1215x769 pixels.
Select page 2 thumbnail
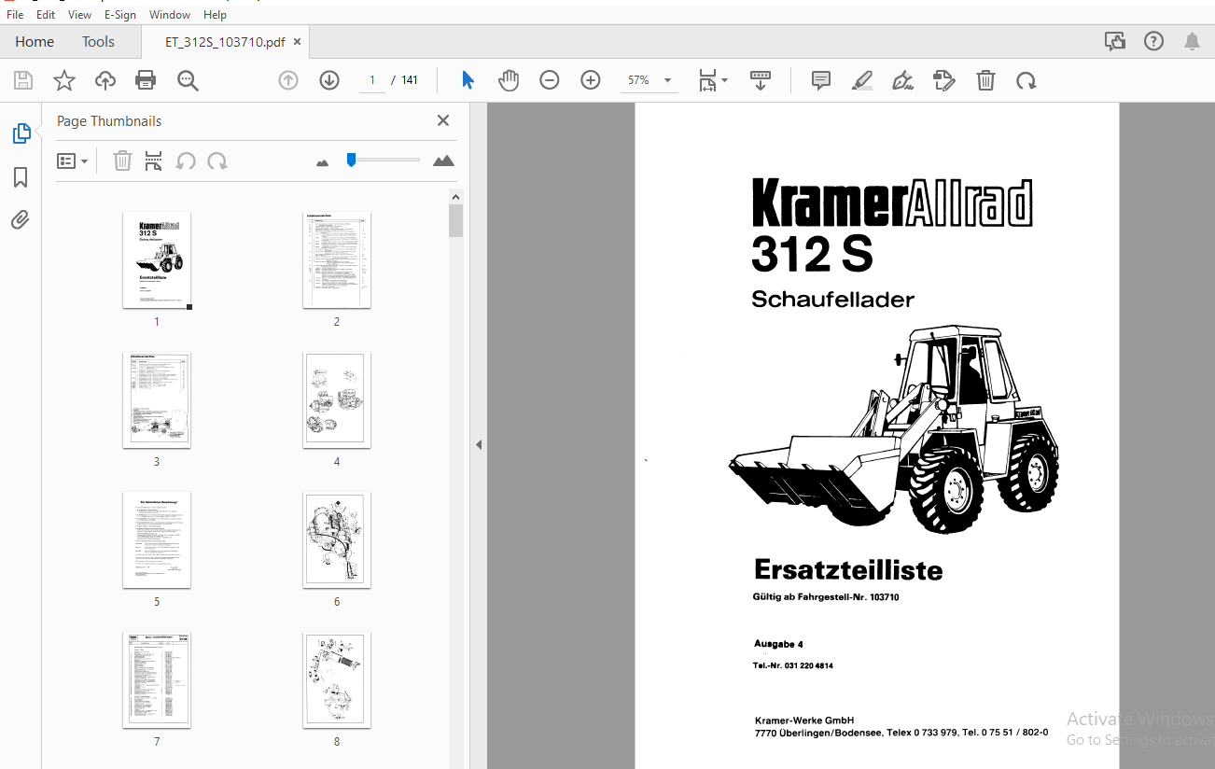tap(337, 260)
